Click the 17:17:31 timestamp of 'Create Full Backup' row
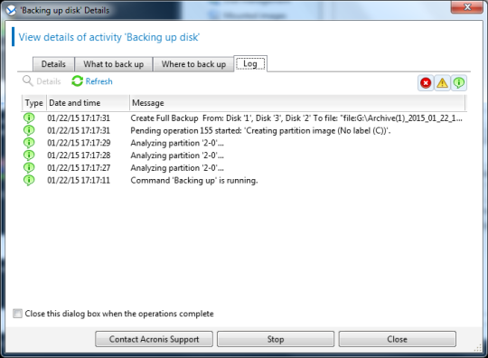 click(x=79, y=118)
